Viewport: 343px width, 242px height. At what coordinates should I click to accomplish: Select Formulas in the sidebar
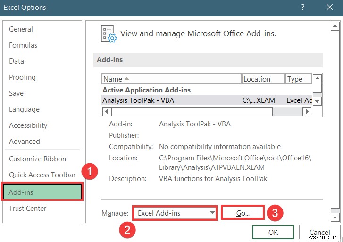point(23,45)
